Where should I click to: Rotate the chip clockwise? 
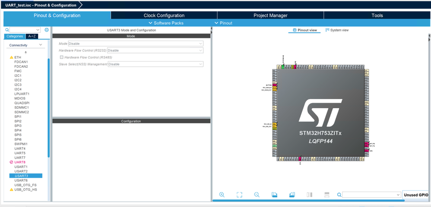274,194
